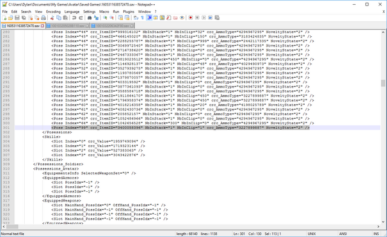
Task: Toggle Show All Characters pilcrow icon
Action: tap(143, 17)
